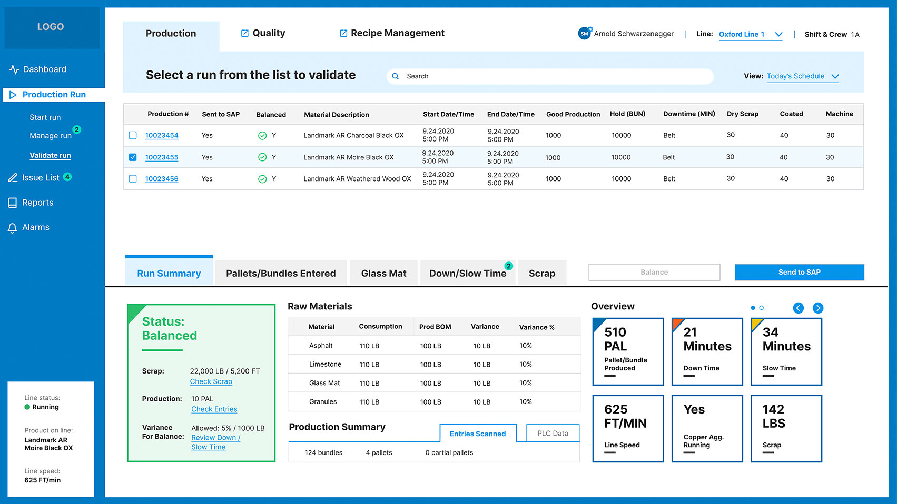Screen dimensions: 897x504
Task: Click the Issue List pencil icon
Action: [x=13, y=178]
